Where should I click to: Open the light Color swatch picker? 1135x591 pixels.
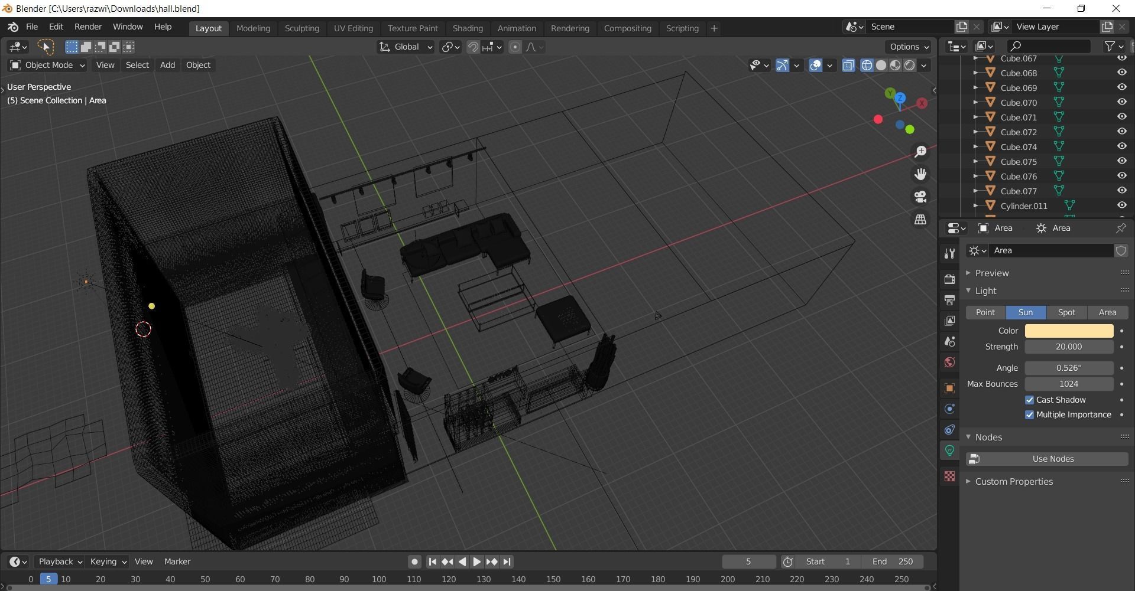click(1069, 331)
